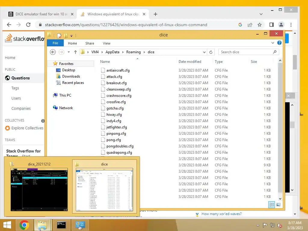
Task: Click scroll down arrow of file list
Action: (280, 199)
